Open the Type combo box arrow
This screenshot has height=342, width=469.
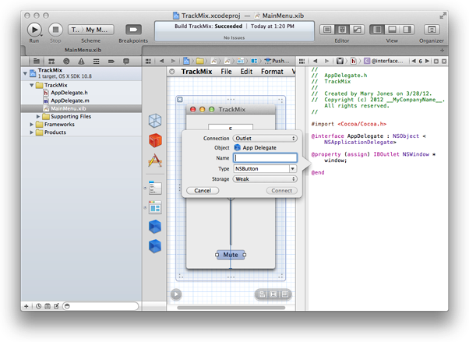pyautogui.click(x=293, y=169)
